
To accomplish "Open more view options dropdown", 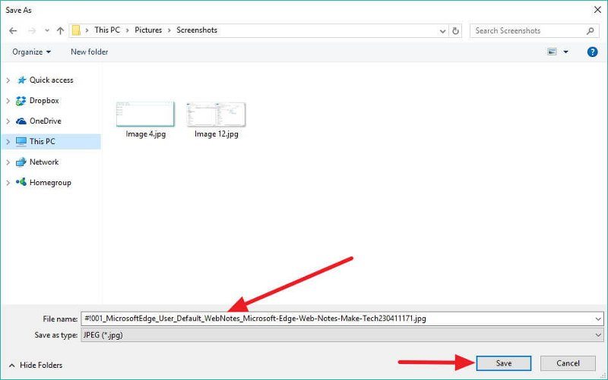I will click(565, 52).
